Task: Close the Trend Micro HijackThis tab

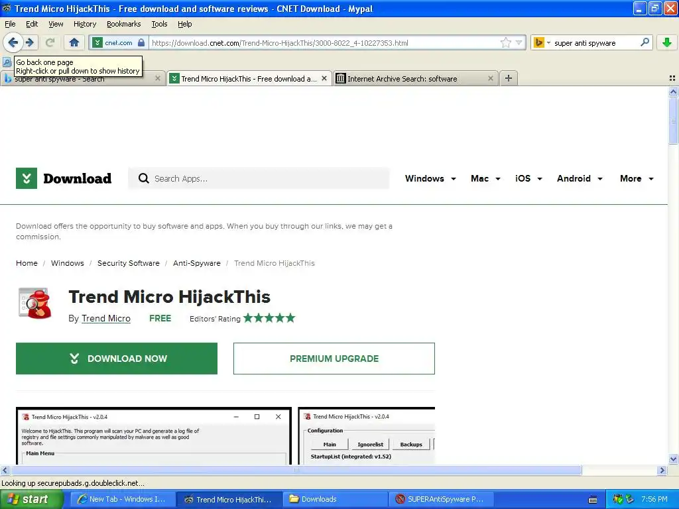Action: point(324,78)
